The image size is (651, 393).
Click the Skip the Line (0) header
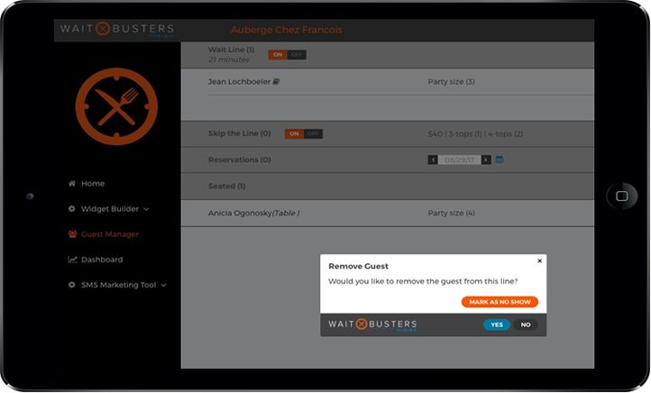(240, 133)
